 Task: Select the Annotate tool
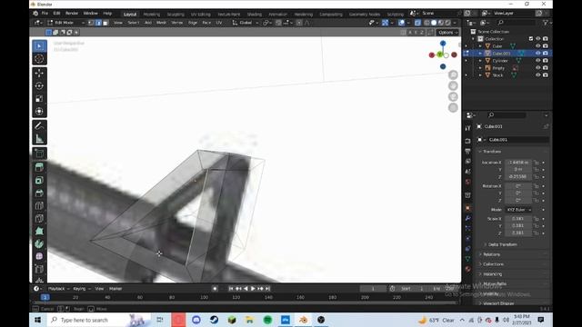coord(39,126)
